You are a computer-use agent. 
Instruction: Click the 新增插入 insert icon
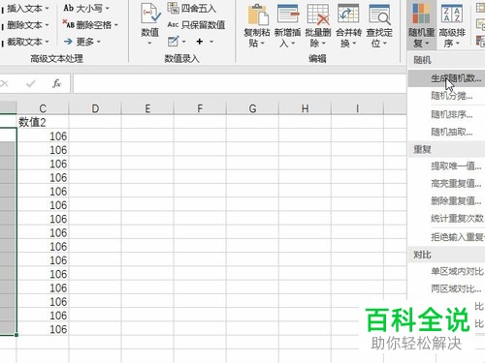click(x=288, y=15)
